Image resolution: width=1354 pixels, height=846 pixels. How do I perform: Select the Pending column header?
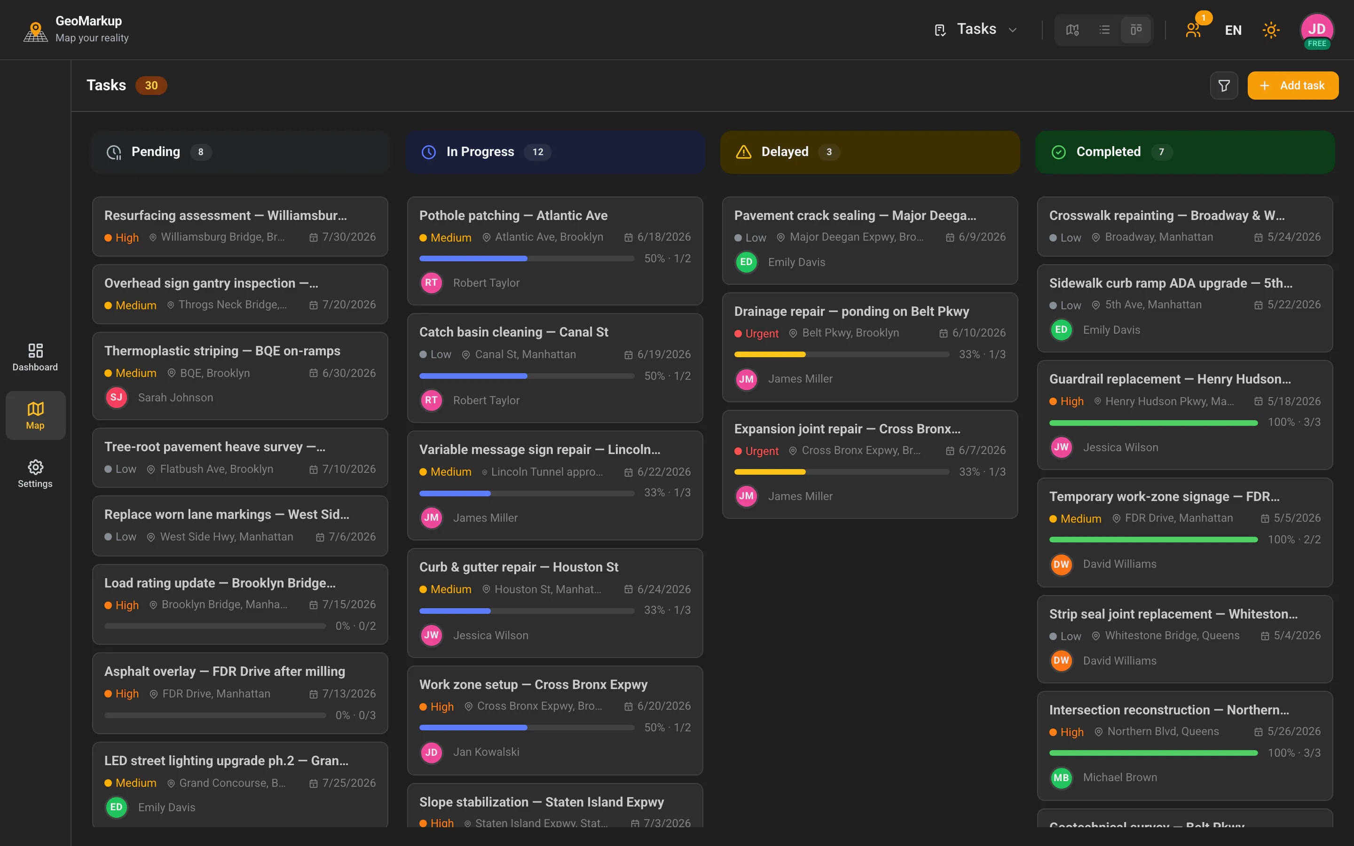pos(240,152)
